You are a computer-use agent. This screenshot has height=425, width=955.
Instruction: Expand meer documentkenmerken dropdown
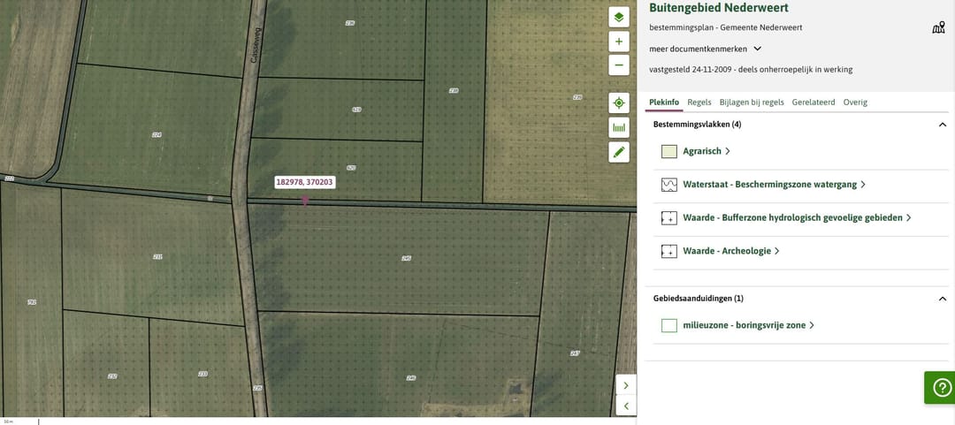[x=706, y=49]
